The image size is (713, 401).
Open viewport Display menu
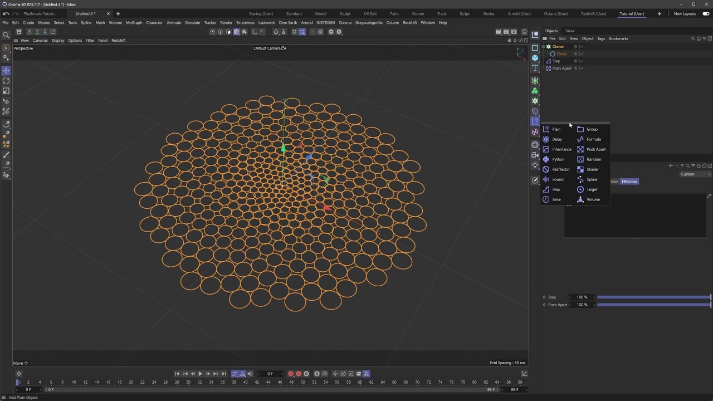tap(58, 41)
